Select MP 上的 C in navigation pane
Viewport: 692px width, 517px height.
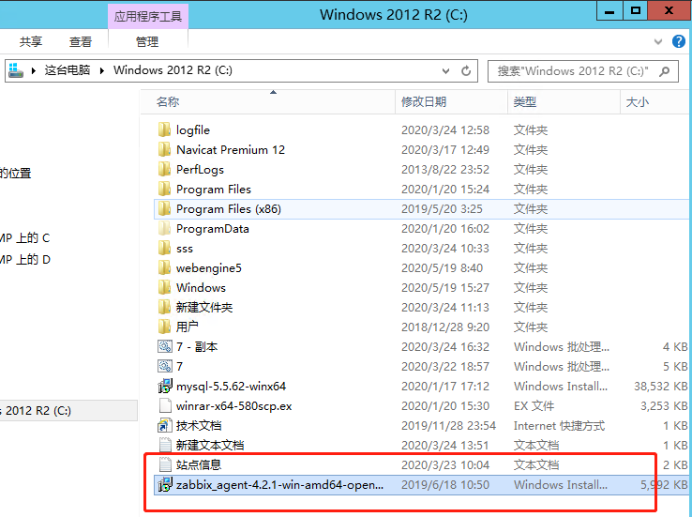25,238
